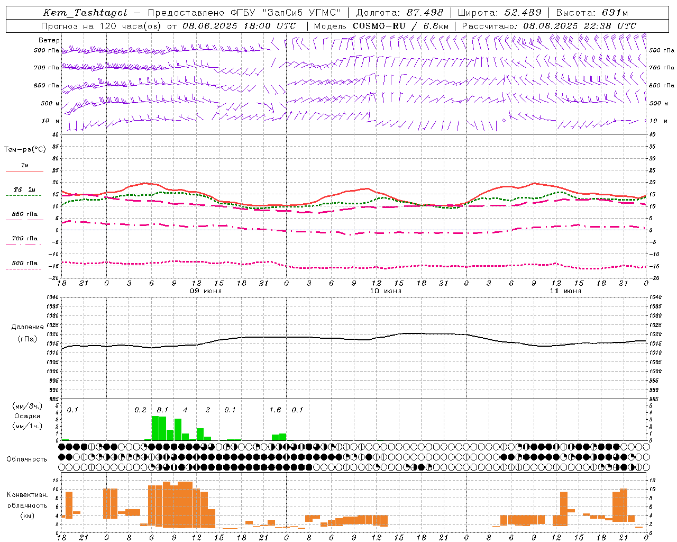This screenshot has height=542, width=677.
Task: Click the '10 июня' date label
Action: pos(385,291)
